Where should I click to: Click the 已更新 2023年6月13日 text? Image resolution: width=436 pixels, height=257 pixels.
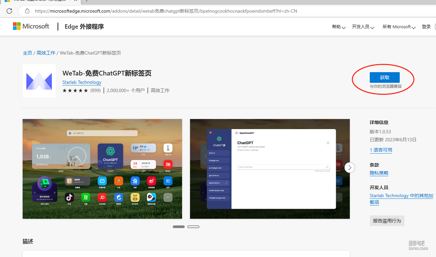point(393,140)
